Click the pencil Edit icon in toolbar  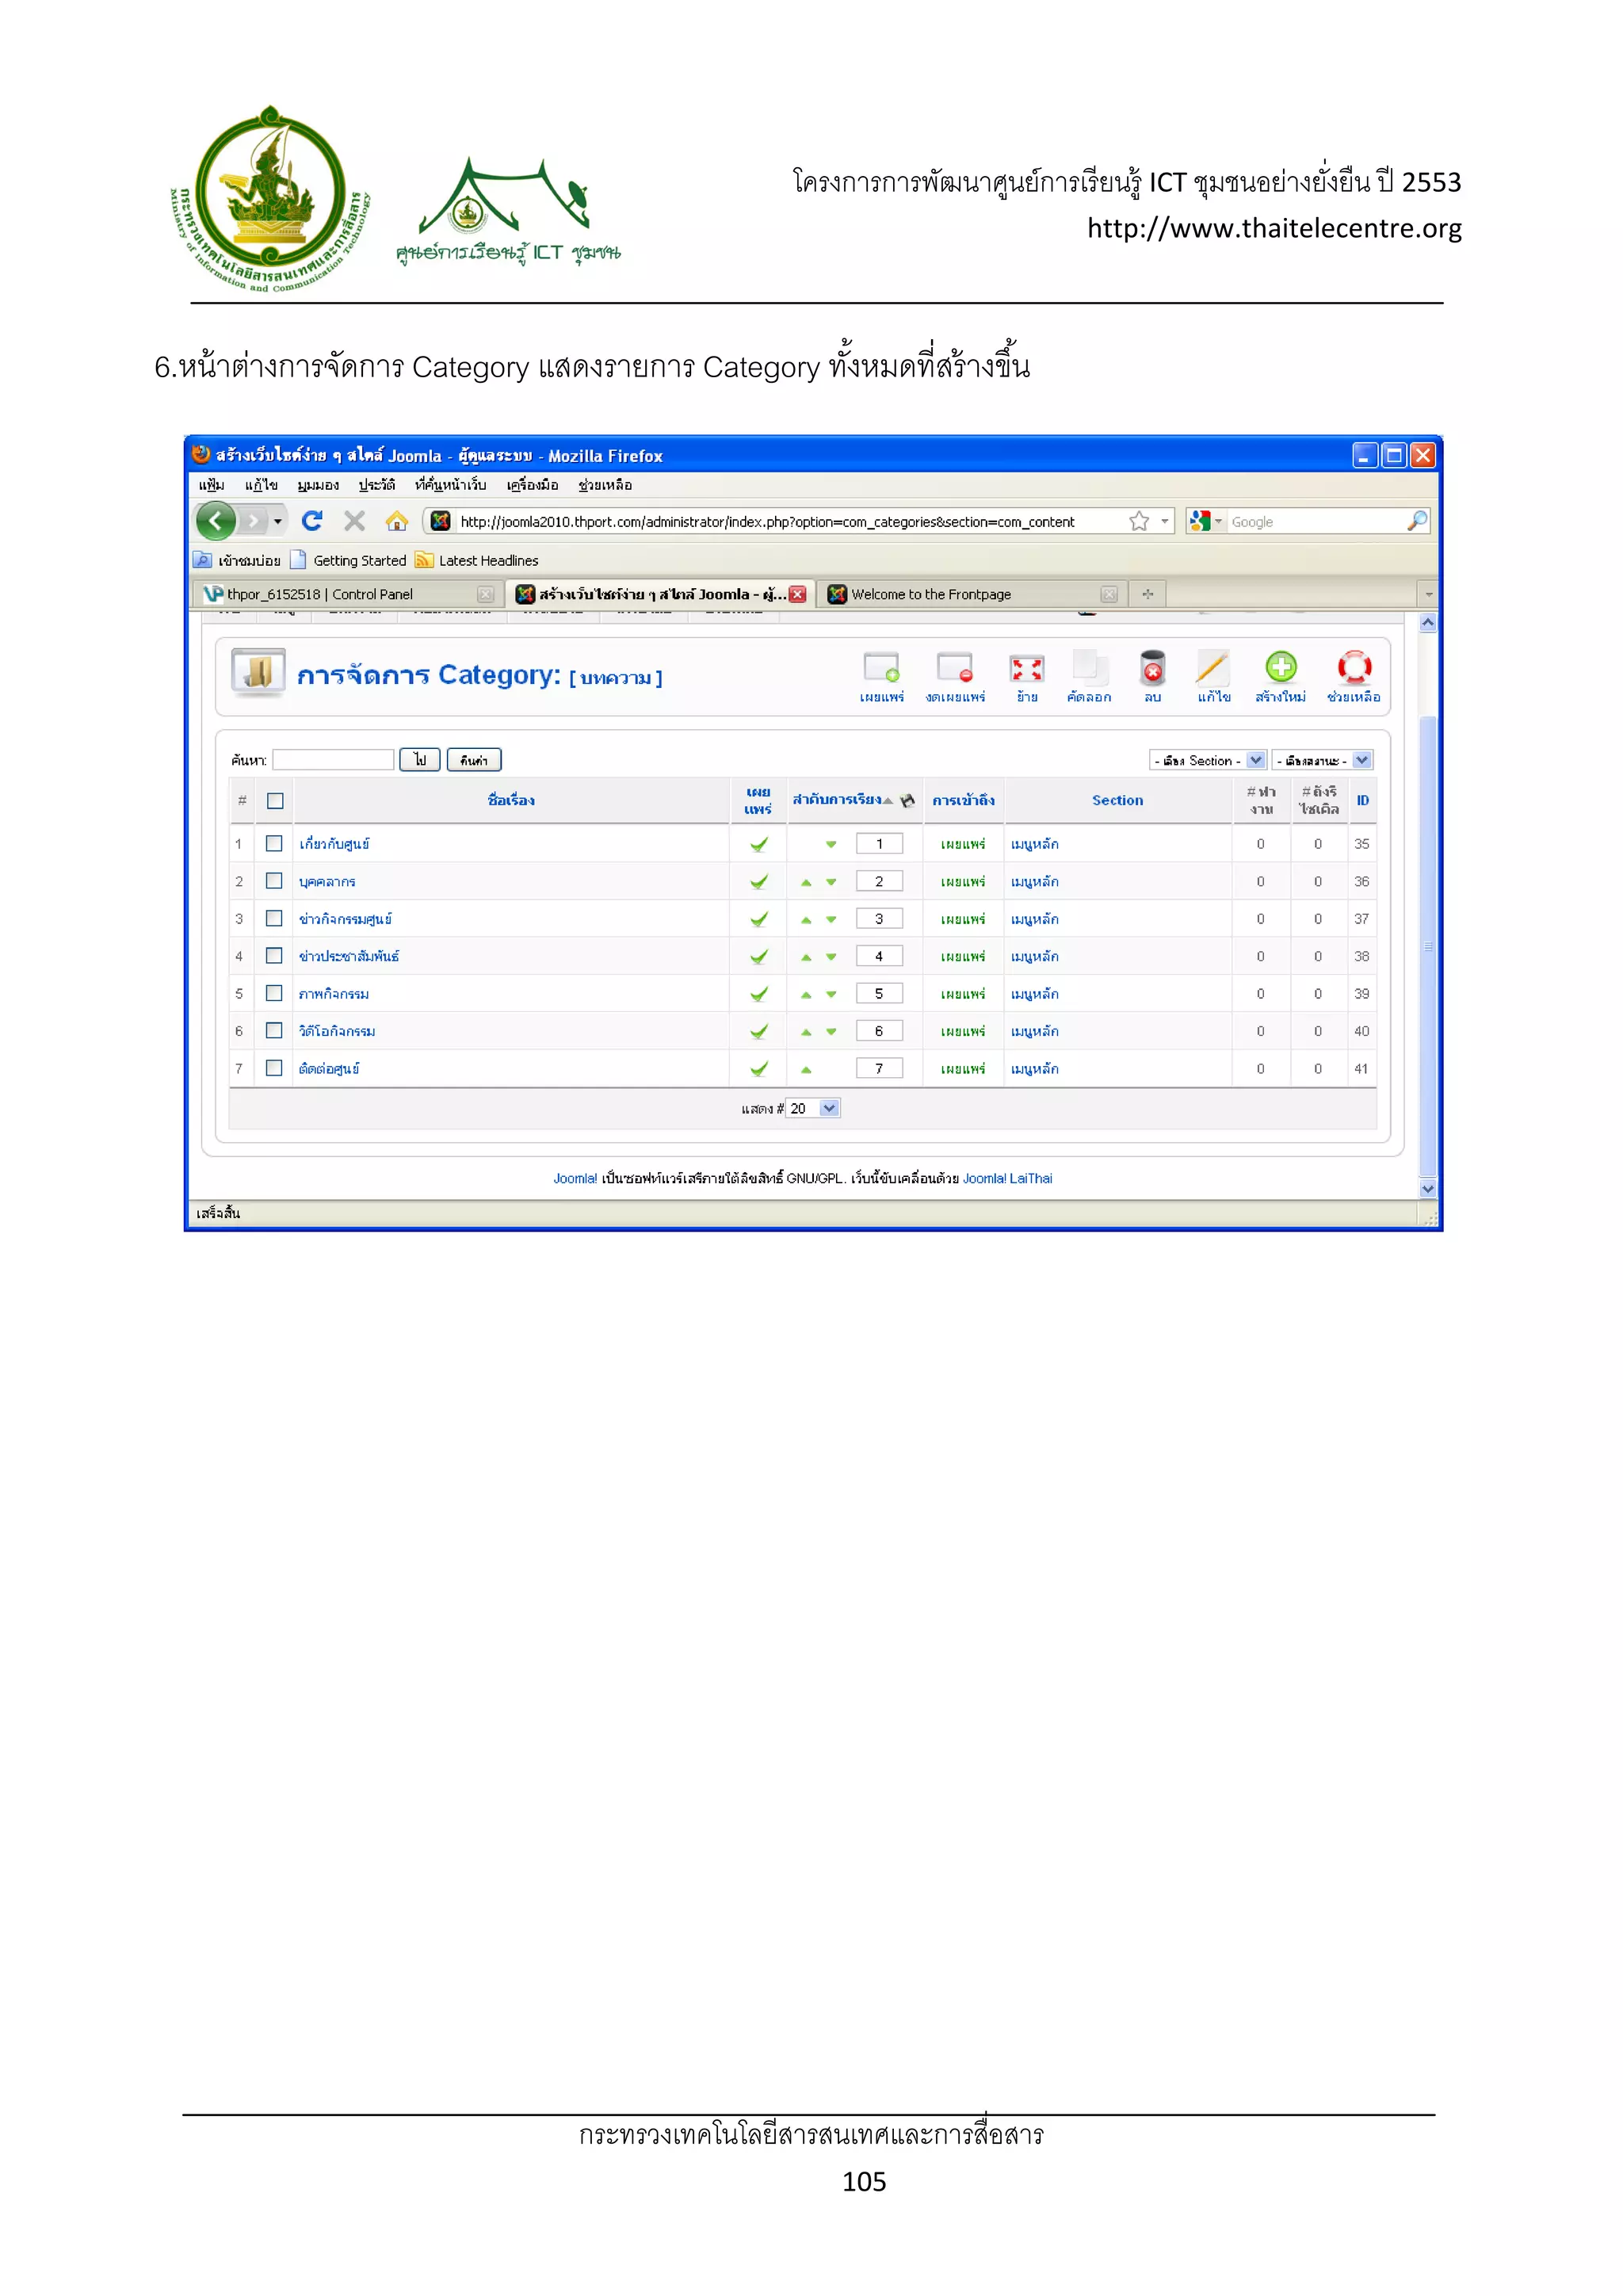point(1212,667)
